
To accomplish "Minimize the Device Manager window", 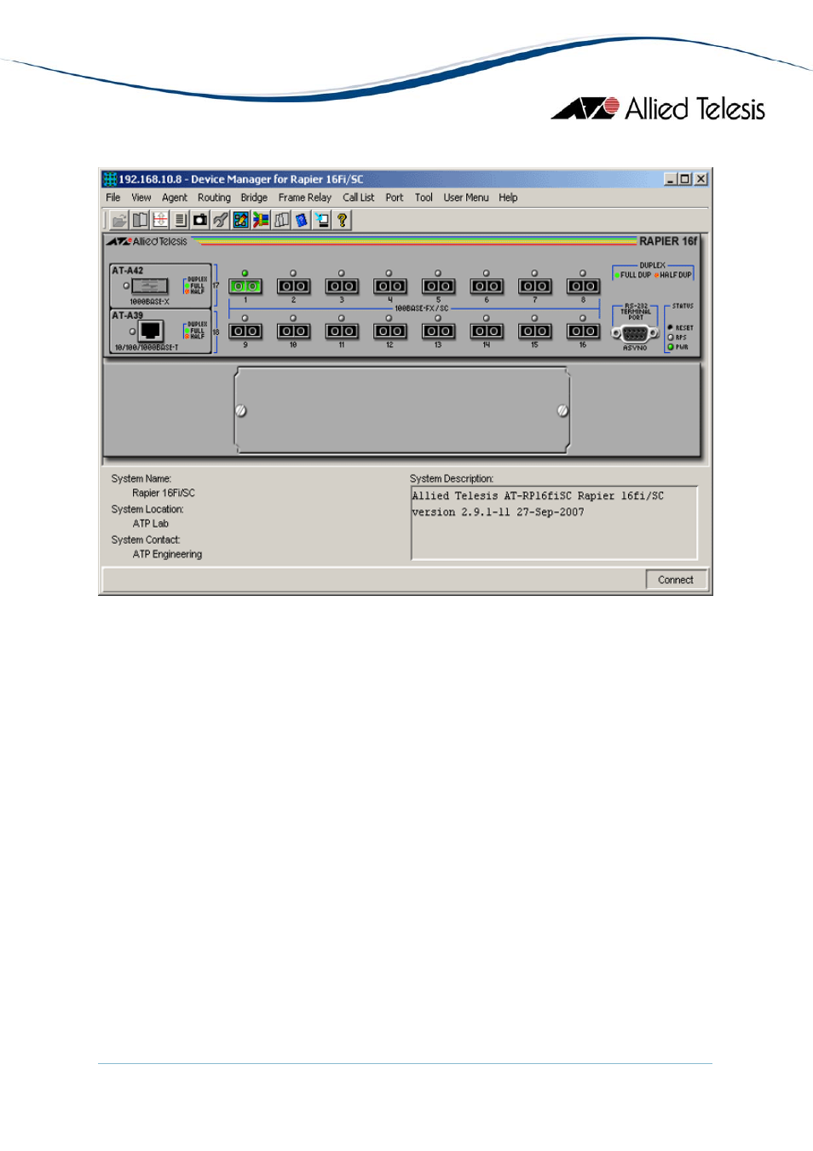I will [x=671, y=179].
